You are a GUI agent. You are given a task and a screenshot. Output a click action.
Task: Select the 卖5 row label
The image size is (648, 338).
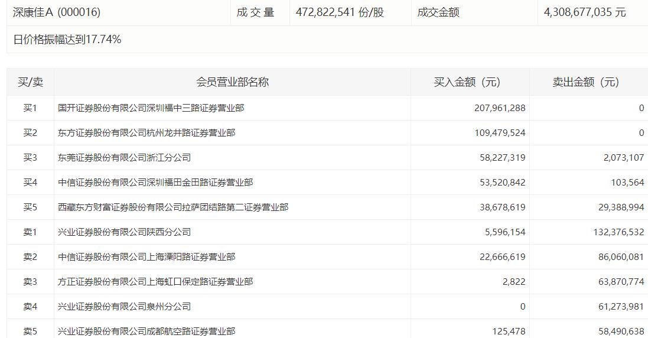pyautogui.click(x=30, y=331)
